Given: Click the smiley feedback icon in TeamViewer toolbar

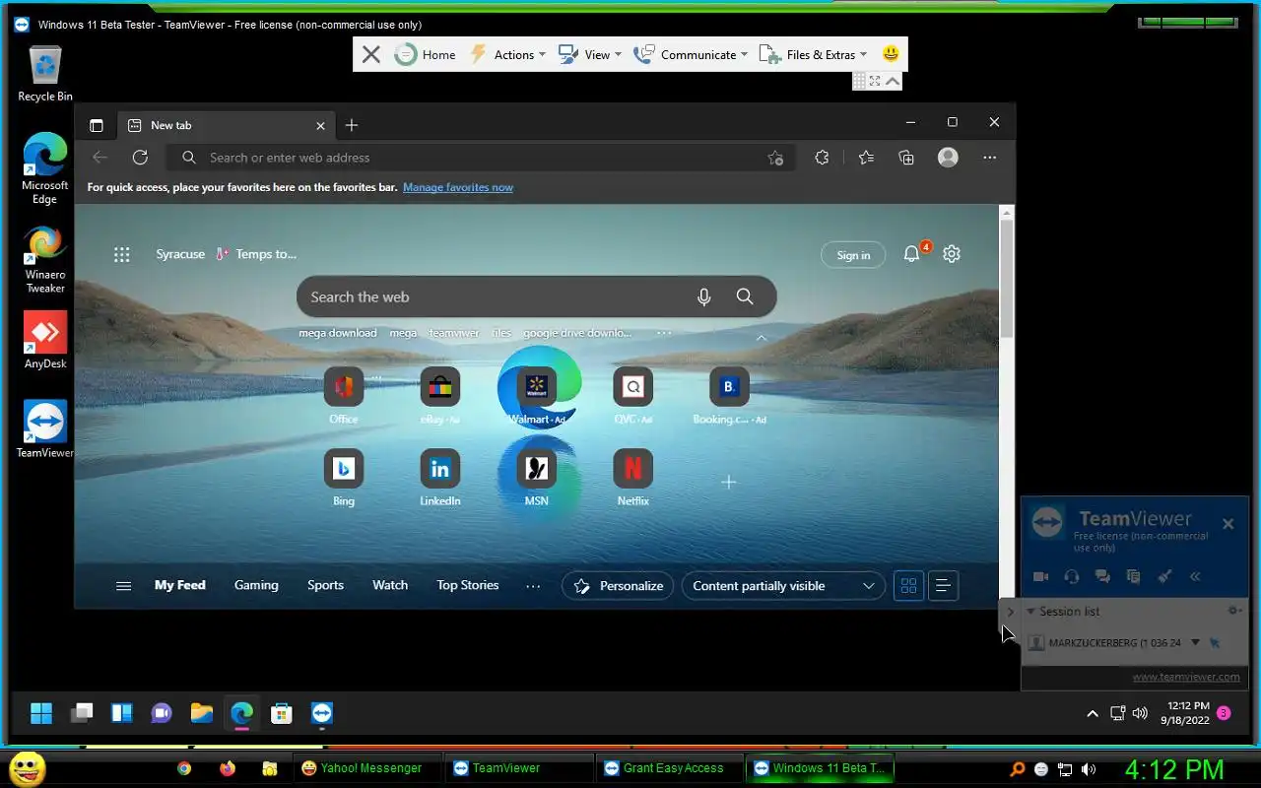Looking at the screenshot, I should [x=891, y=54].
